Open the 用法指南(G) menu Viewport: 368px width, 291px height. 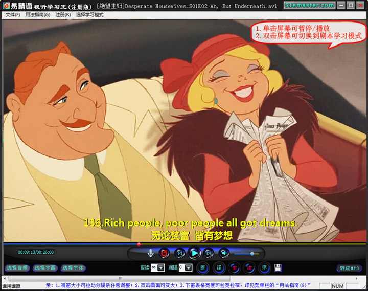[38, 15]
